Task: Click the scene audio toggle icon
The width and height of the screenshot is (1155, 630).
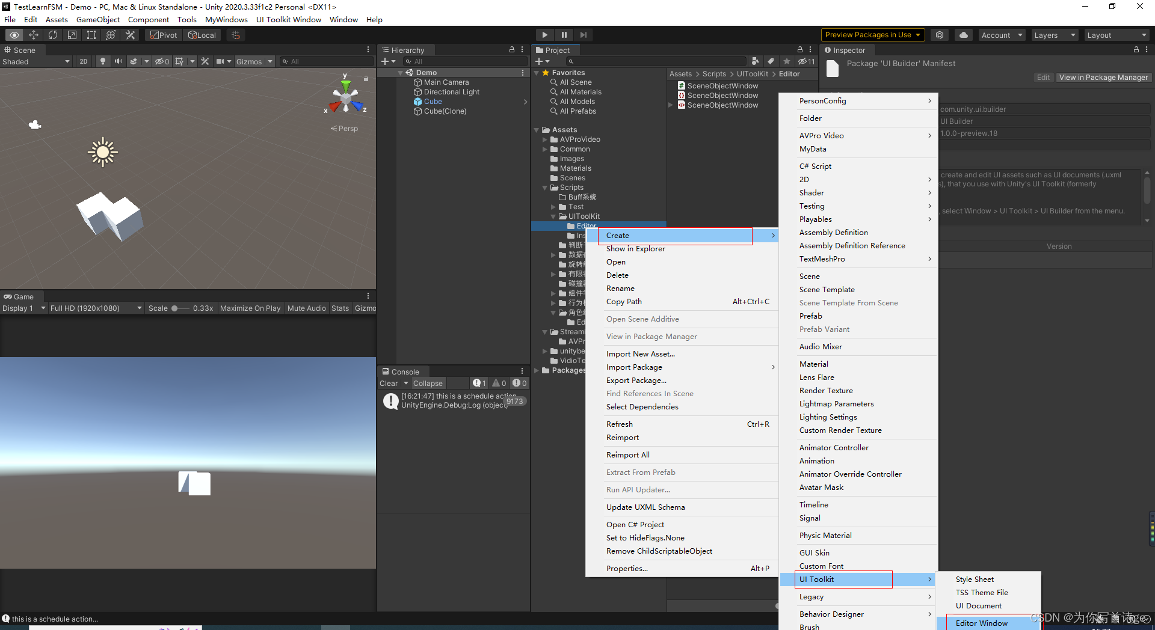Action: pyautogui.click(x=119, y=61)
